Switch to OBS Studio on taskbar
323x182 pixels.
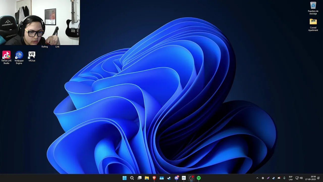[191, 178]
